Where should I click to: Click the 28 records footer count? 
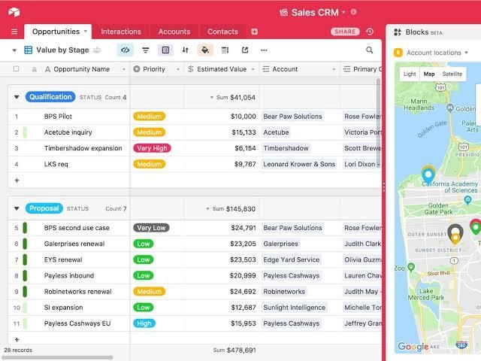(x=18, y=350)
